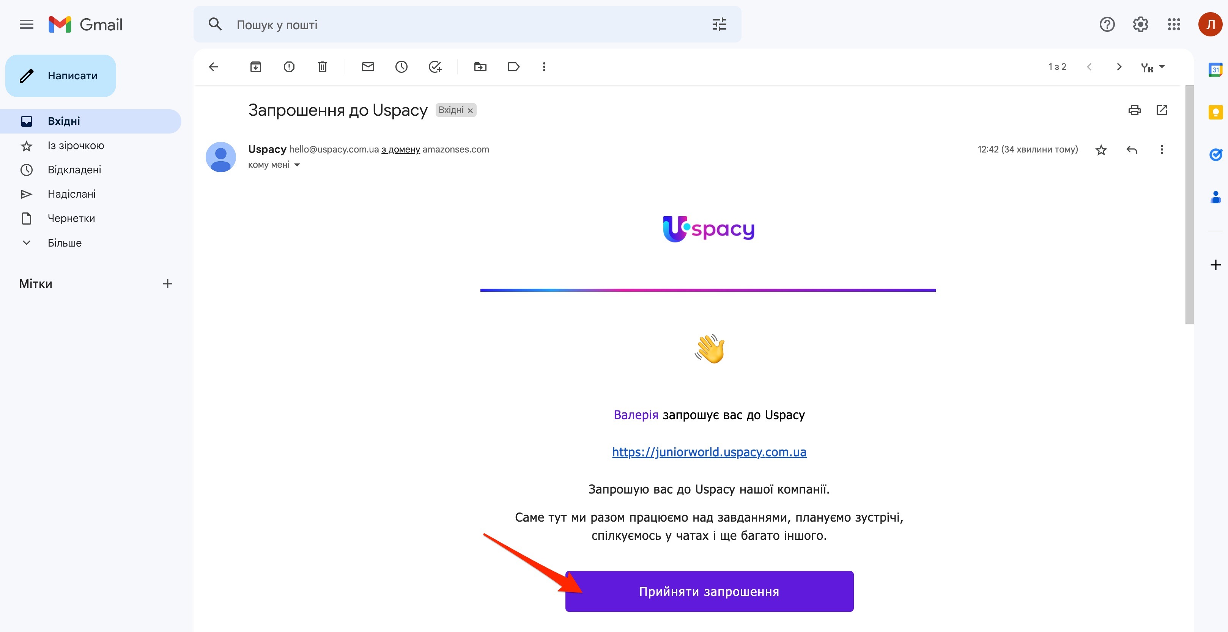Image resolution: width=1228 pixels, height=632 pixels.
Task: Expand the 'кому мені' recipient details
Action: (x=297, y=165)
